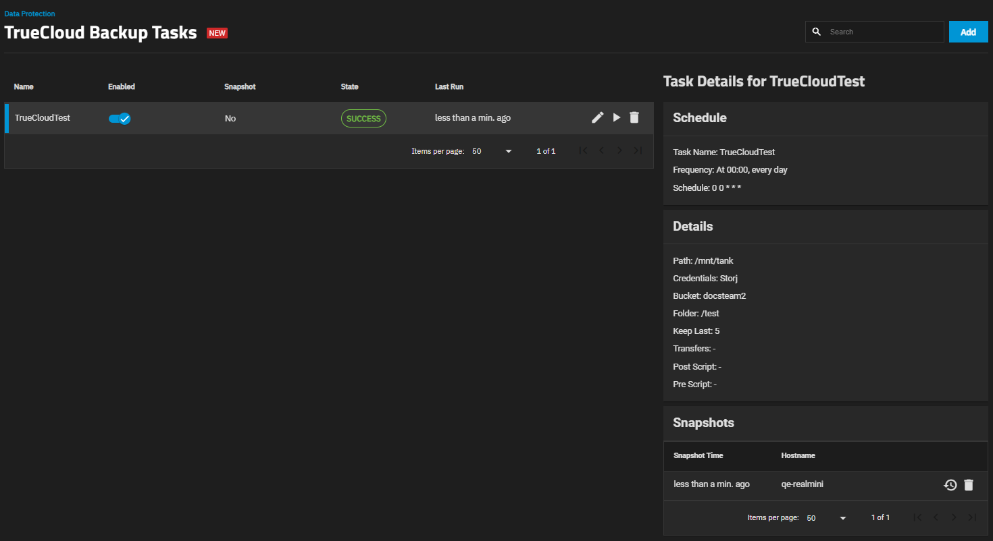Click the search magnifier icon

click(x=816, y=32)
